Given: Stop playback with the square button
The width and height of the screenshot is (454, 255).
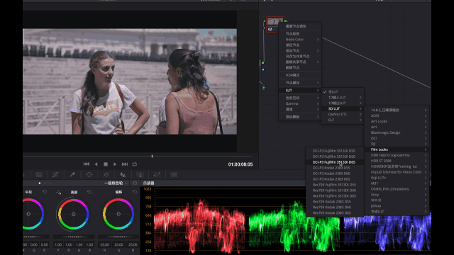Looking at the screenshot, I should (106, 164).
